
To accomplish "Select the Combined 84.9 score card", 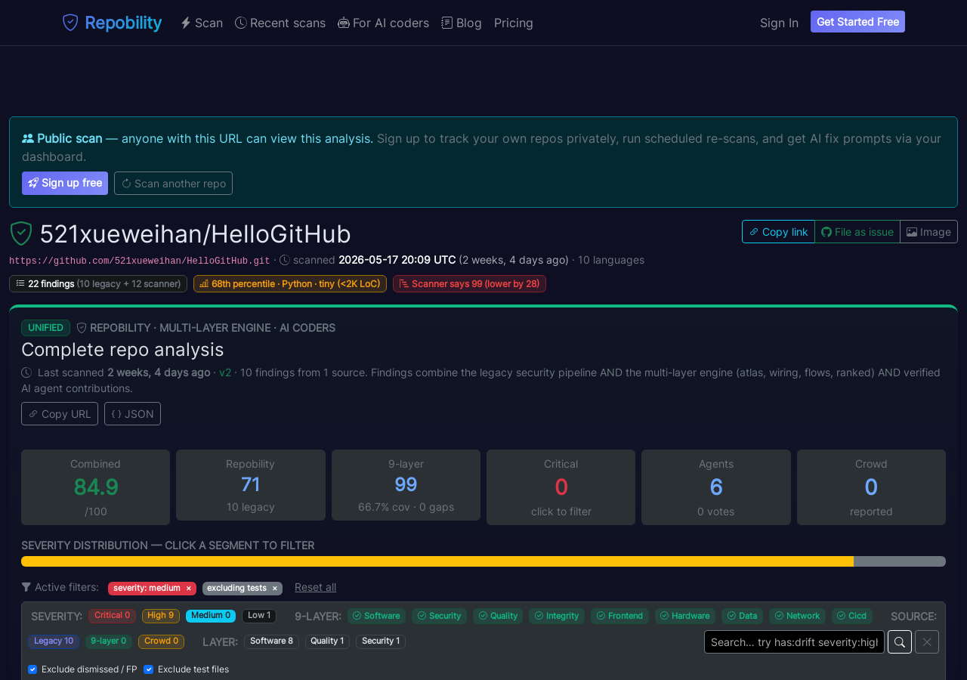I will point(95,487).
